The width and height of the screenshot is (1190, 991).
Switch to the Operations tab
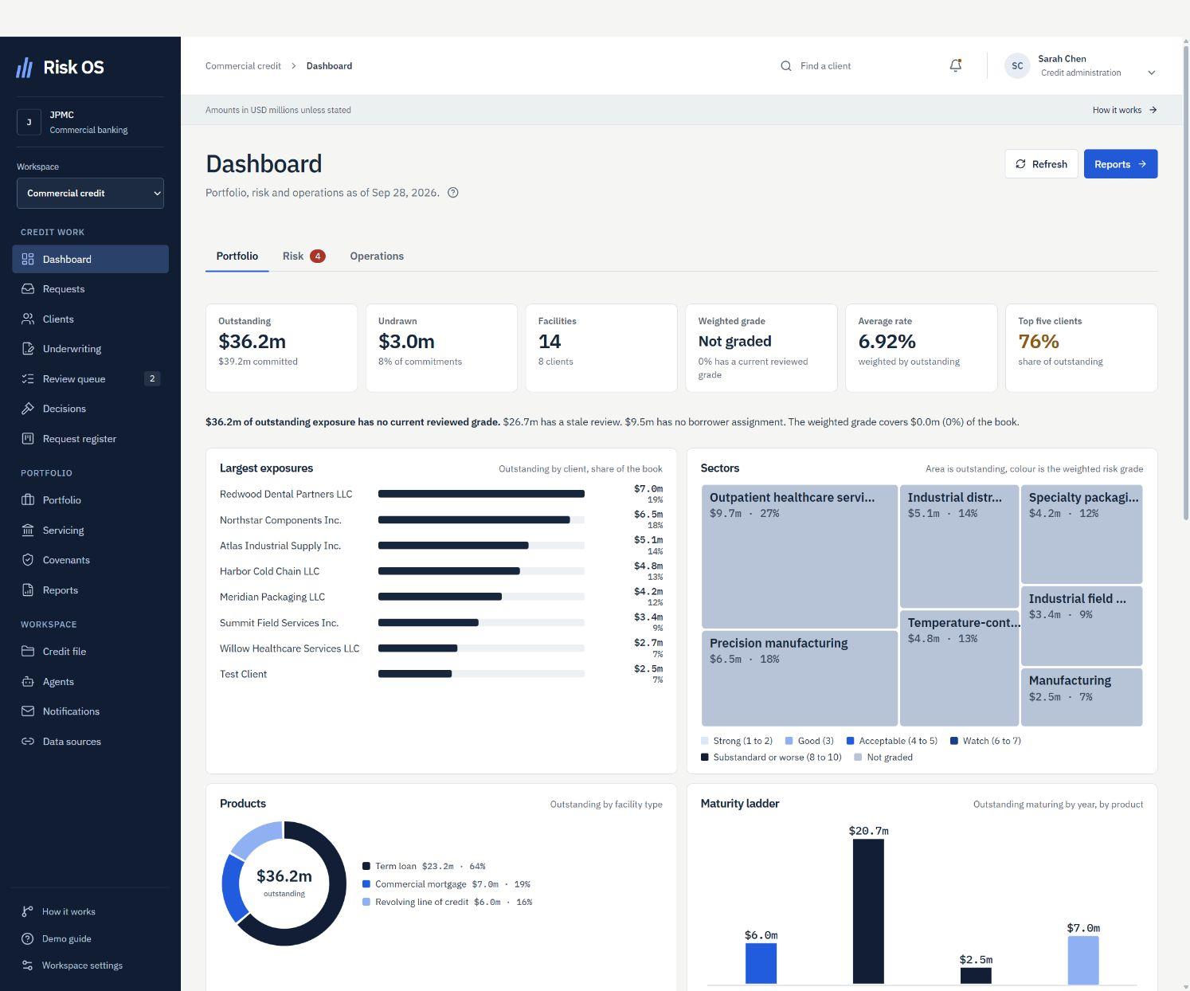pos(377,257)
